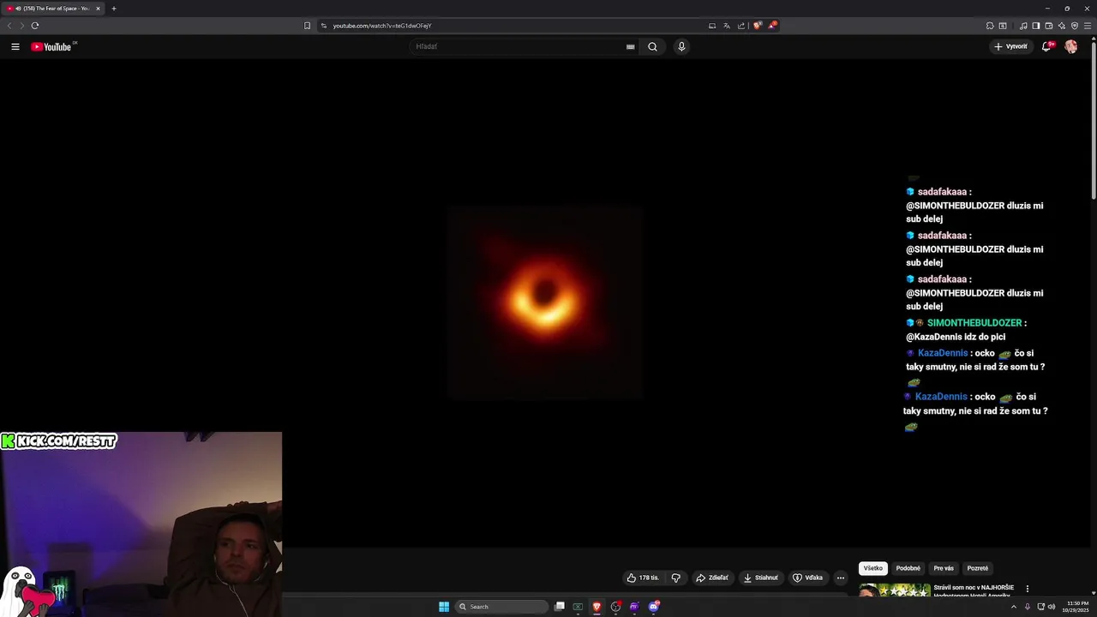
Task: Open the browser main menu
Action: point(1088,26)
